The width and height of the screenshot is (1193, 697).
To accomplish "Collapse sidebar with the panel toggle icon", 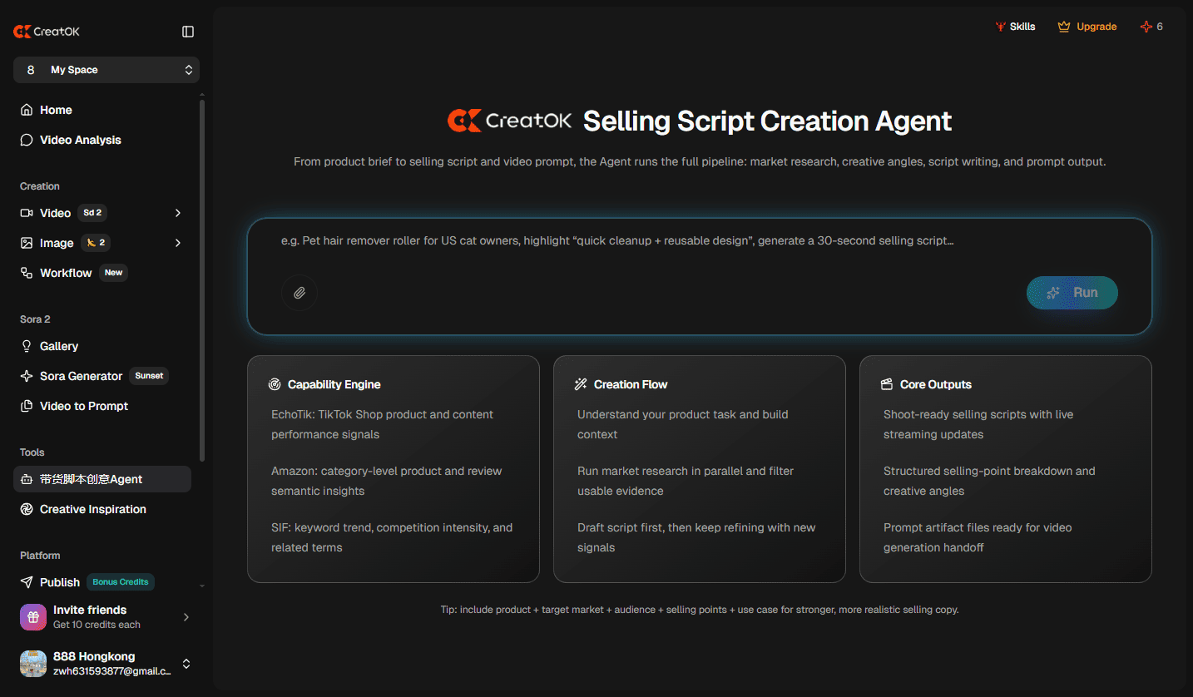I will (188, 32).
